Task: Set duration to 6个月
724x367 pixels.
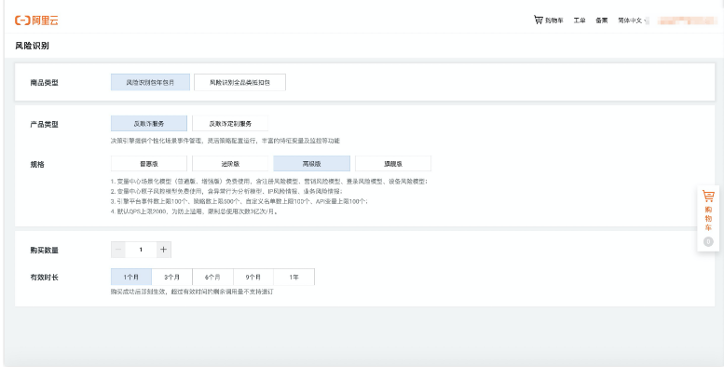Action: [x=212, y=277]
